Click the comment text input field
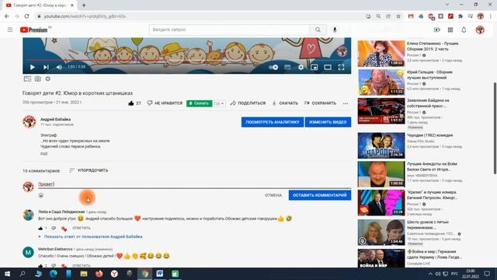The height and width of the screenshot is (280, 497). [195, 184]
